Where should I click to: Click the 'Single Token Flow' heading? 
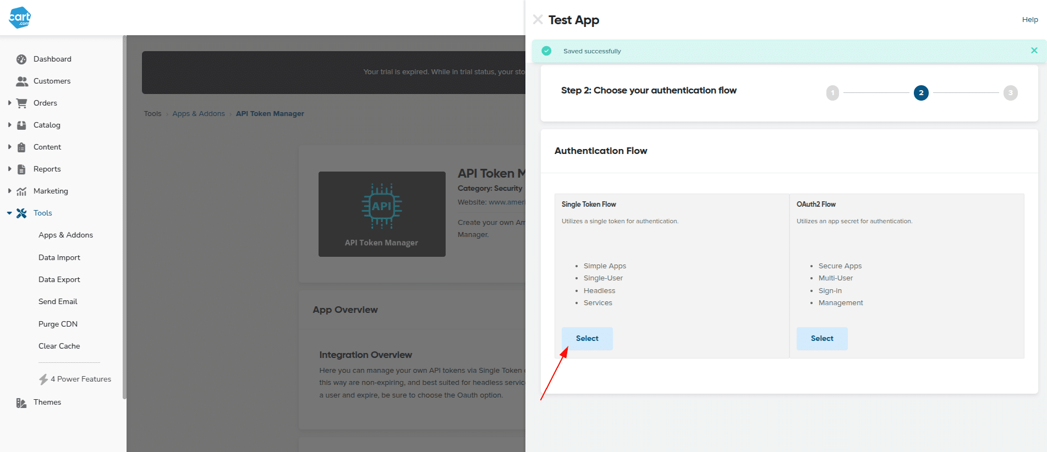(589, 205)
